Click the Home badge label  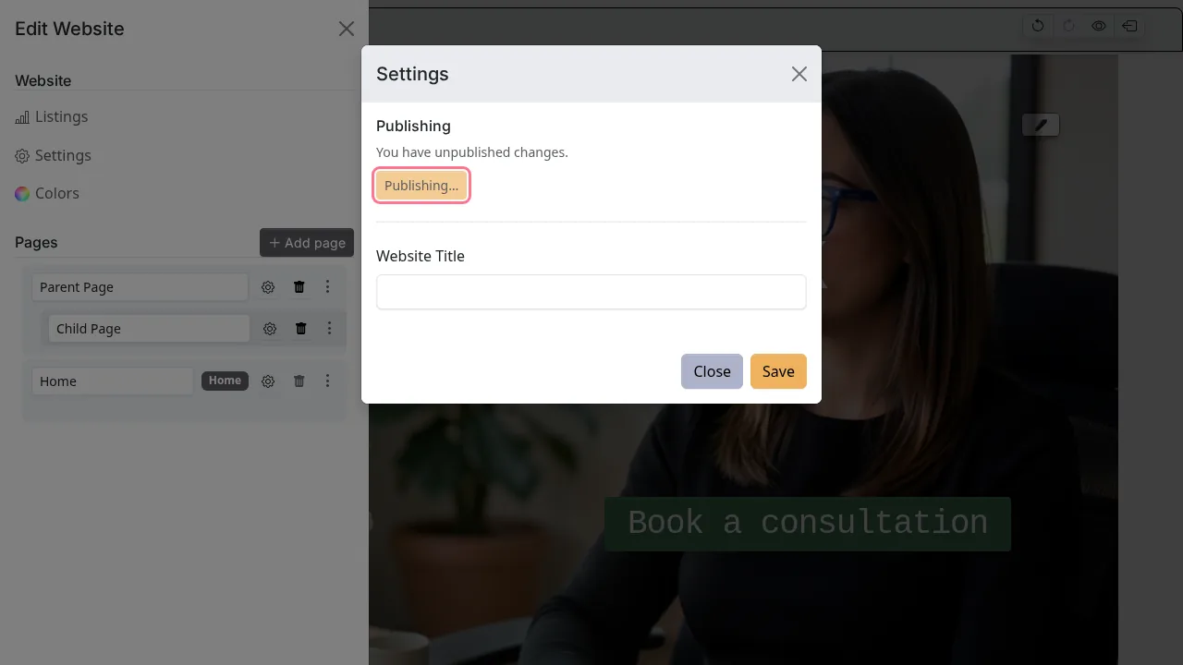tap(226, 381)
